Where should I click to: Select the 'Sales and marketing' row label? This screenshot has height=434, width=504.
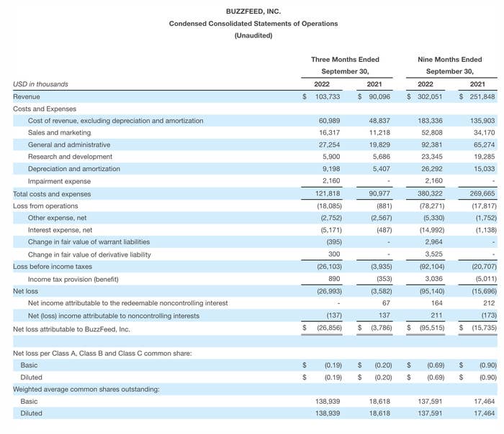coord(60,132)
